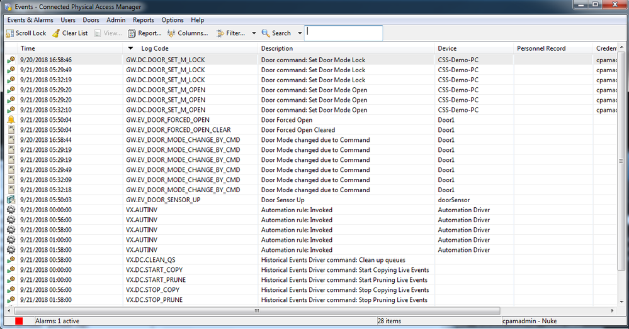The image size is (629, 329).
Task: Click the Columns... button
Action: tap(188, 33)
